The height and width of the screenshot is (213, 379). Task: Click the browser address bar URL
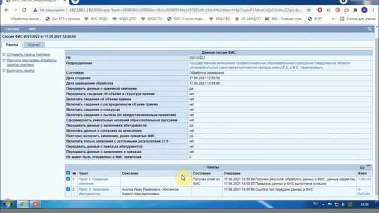tap(185, 10)
